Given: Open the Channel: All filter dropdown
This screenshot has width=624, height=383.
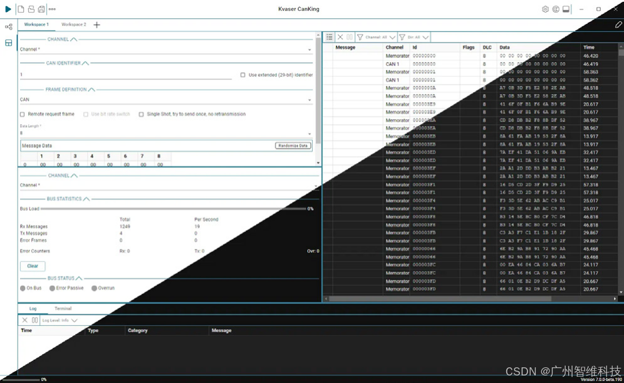Looking at the screenshot, I should (380, 37).
